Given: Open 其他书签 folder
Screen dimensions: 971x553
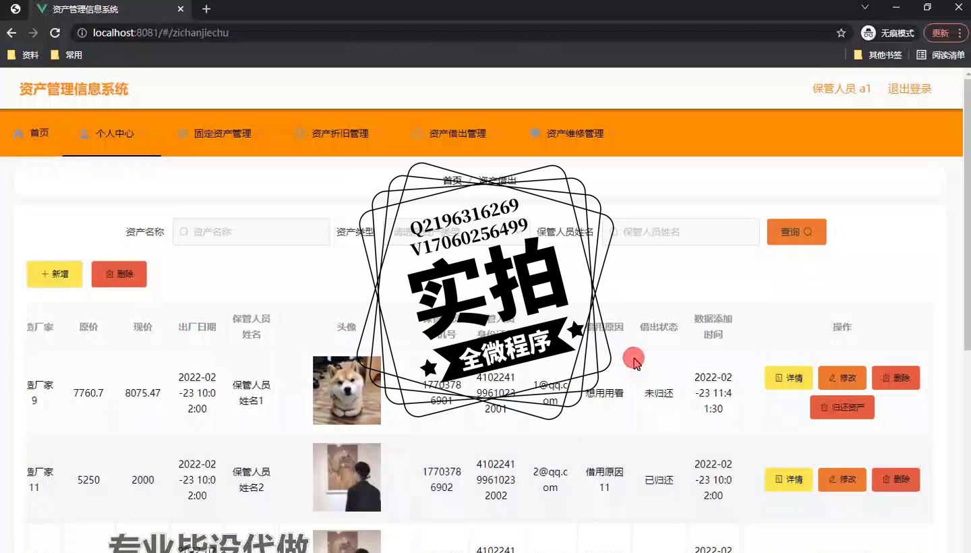Looking at the screenshot, I should click(878, 55).
